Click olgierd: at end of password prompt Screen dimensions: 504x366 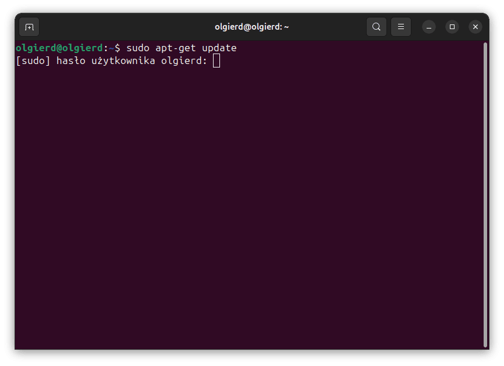coord(184,61)
